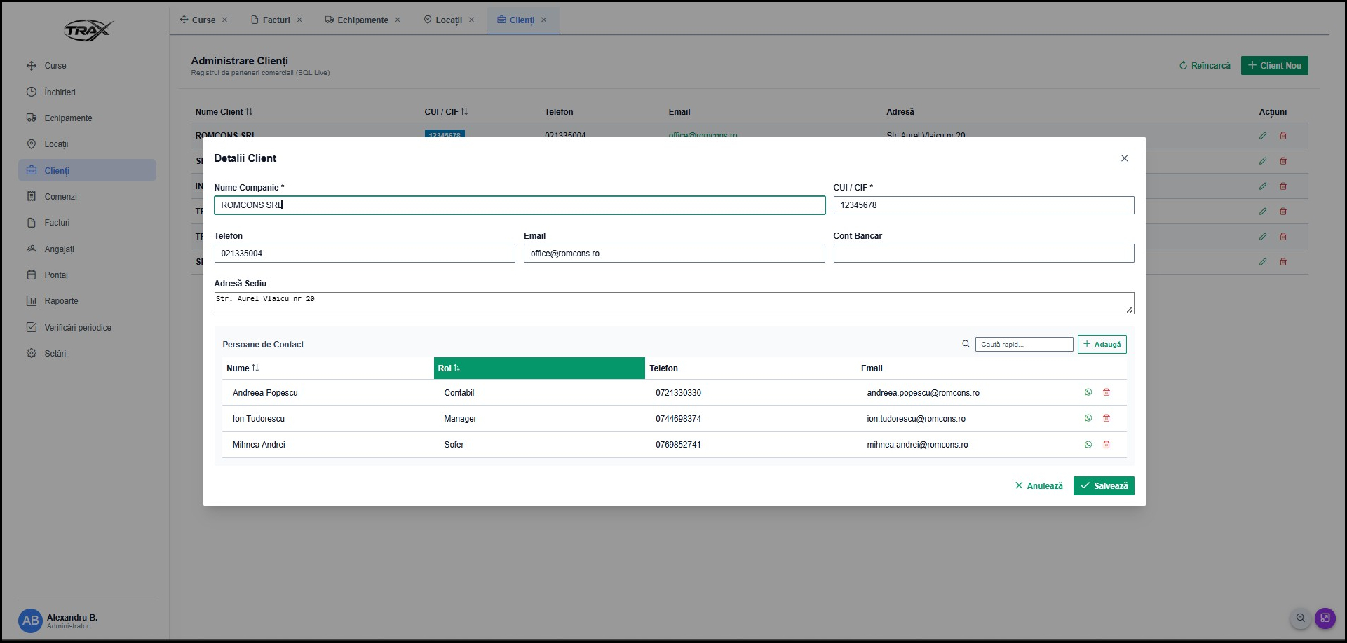This screenshot has width=1347, height=643.
Task: Click delete trash icon in ROMCONS SRL row
Action: 1283,136
